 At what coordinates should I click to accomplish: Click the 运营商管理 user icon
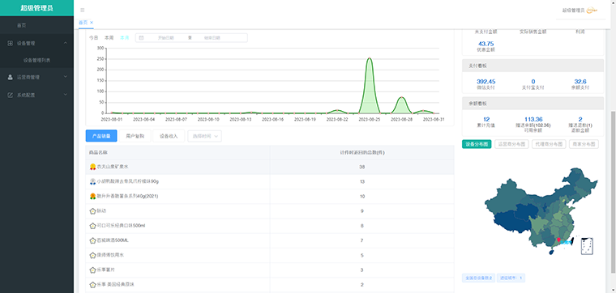point(11,77)
